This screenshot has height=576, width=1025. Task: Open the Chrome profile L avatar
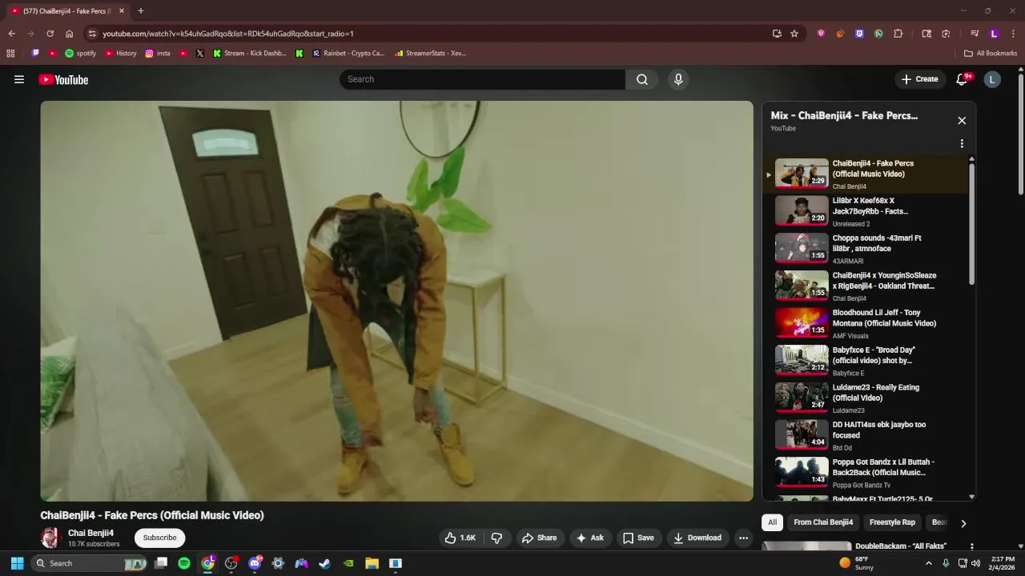tap(994, 34)
